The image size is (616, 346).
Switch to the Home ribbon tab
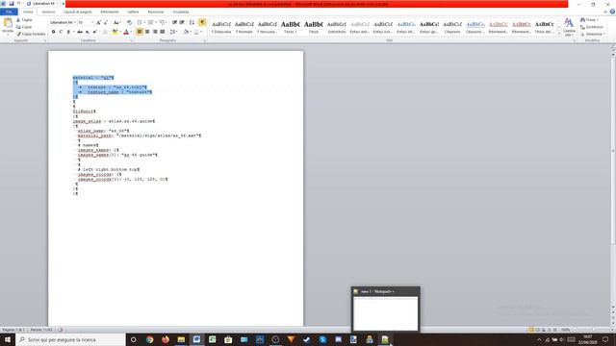[28, 12]
